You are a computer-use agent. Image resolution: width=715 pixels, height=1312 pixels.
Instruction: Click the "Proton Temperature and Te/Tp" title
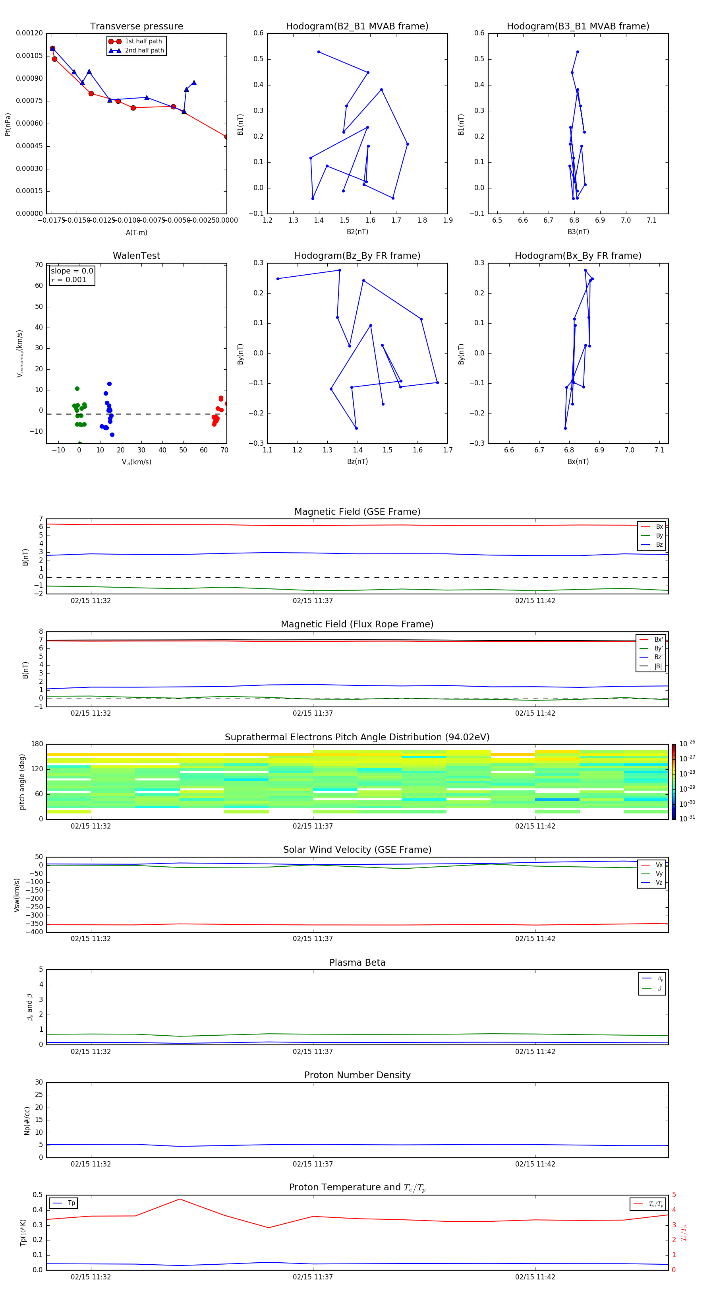click(357, 1188)
